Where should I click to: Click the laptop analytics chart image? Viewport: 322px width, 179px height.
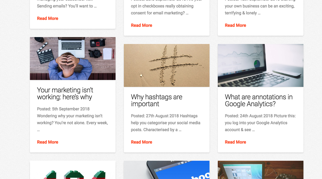pyautogui.click(x=260, y=65)
